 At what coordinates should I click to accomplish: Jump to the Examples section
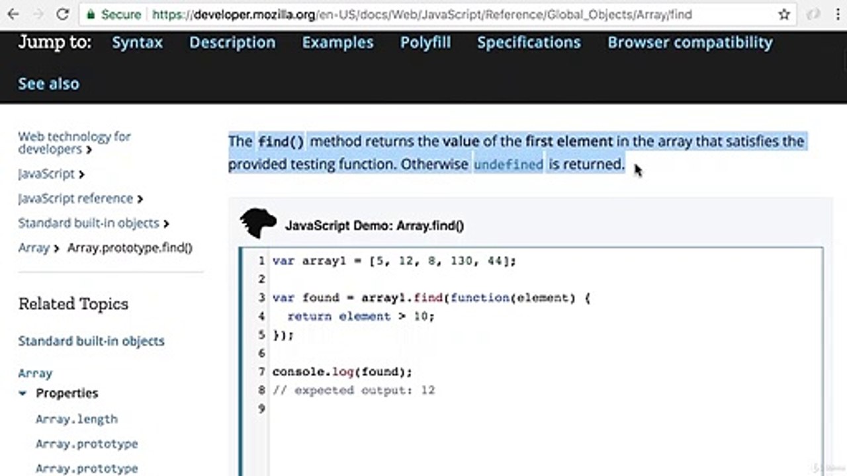[337, 42]
